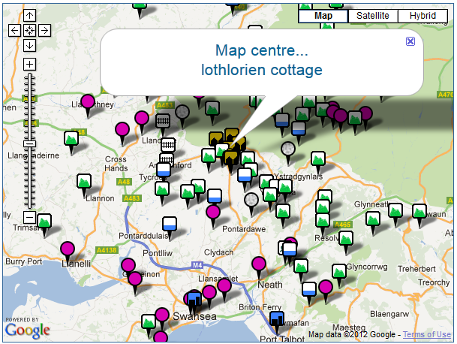Pan the map left with the arrow
457x344 pixels.
pos(14,30)
